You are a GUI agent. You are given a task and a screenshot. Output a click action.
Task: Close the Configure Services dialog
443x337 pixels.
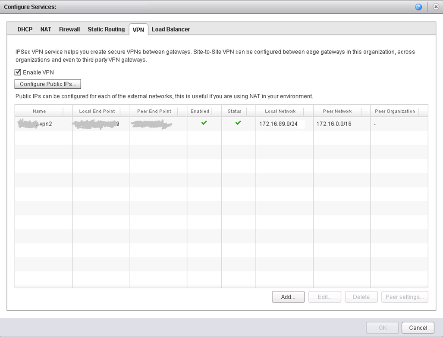coord(435,7)
